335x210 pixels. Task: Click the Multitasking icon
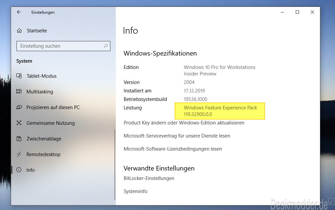click(19, 91)
